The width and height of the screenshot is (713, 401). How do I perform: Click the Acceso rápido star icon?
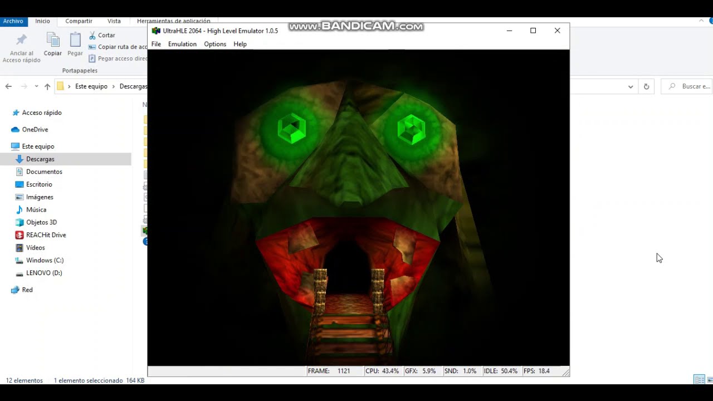[16, 113]
